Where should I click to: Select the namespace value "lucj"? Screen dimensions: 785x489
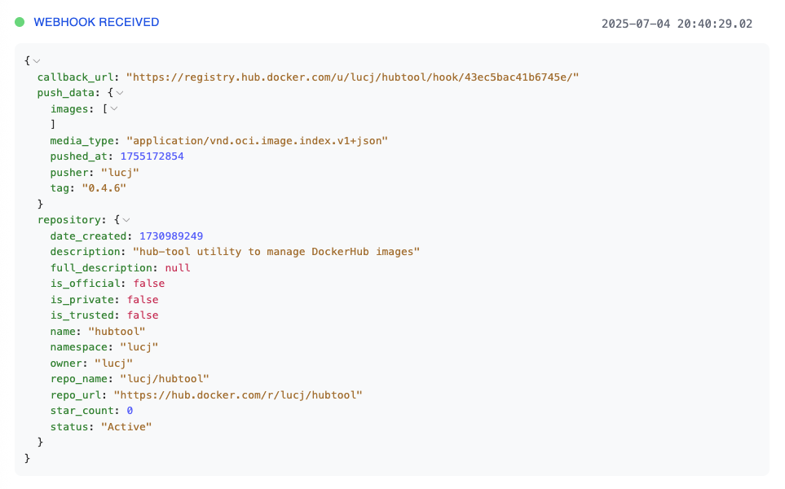point(139,347)
